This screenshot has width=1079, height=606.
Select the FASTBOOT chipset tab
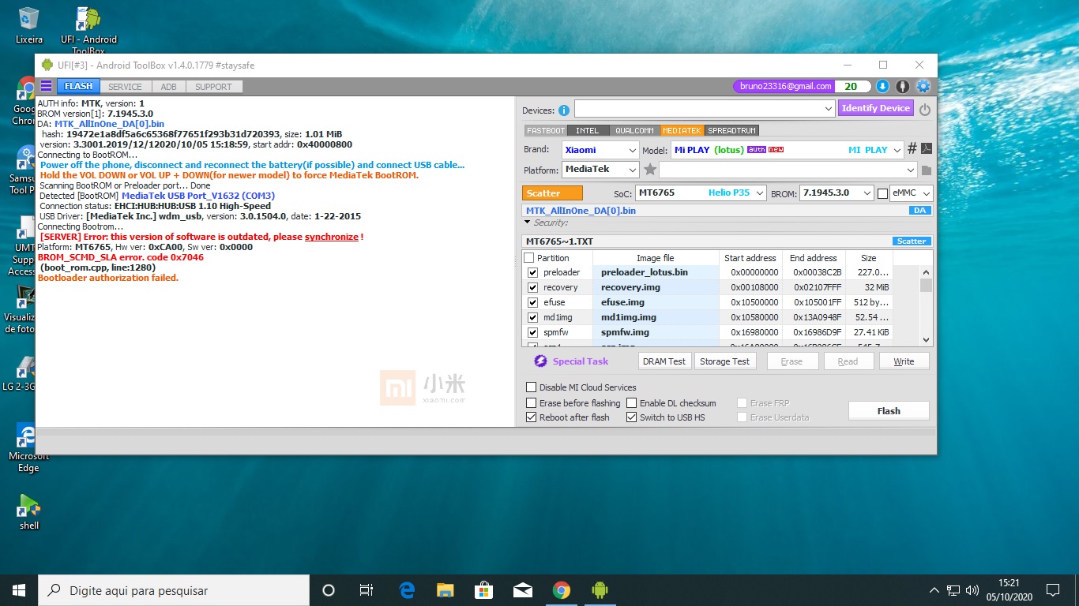pos(545,130)
